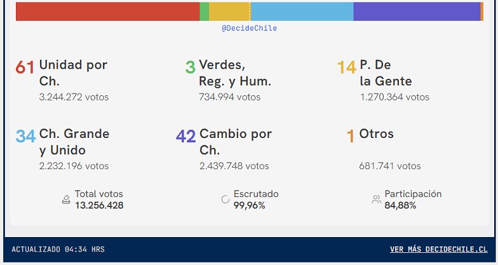
Task: Click the red seat count 61
Action: [x=25, y=67]
